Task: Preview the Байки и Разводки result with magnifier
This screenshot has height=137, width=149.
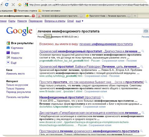Action: point(142,67)
